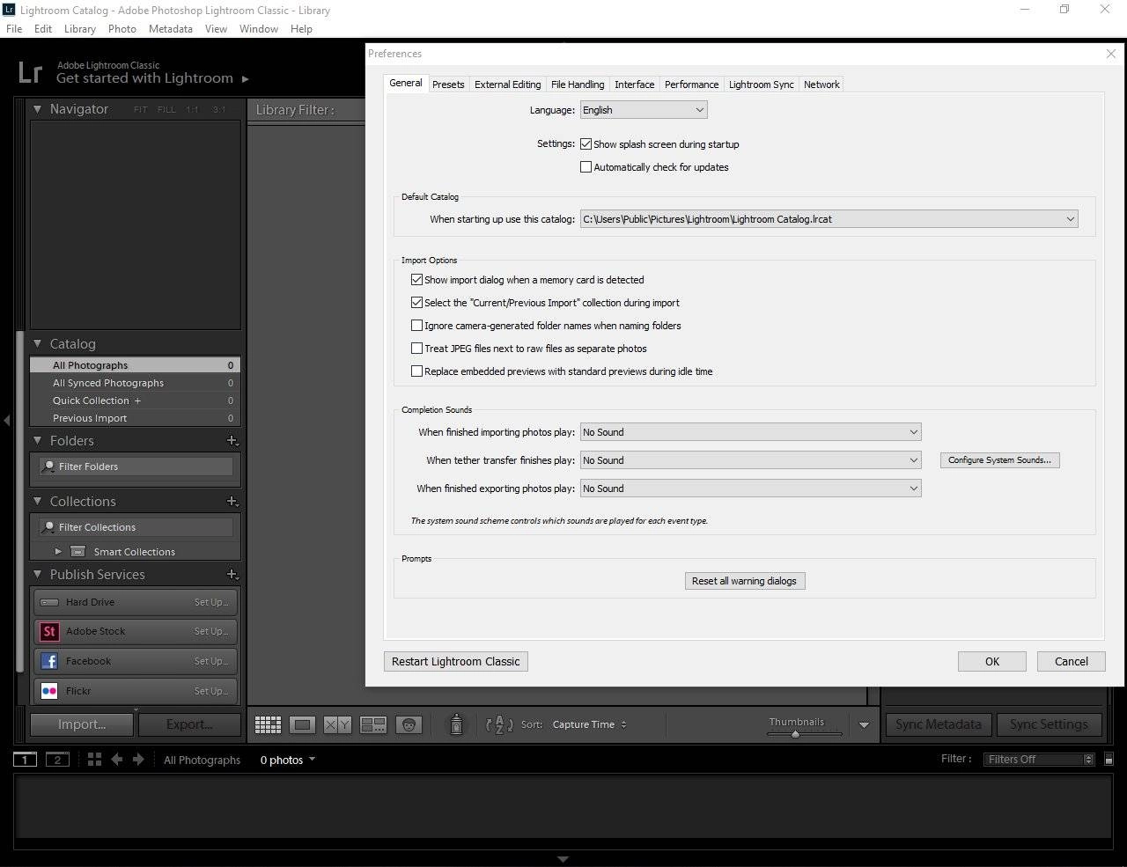Click the Filter Collections search field
1127x867 pixels.
[136, 527]
